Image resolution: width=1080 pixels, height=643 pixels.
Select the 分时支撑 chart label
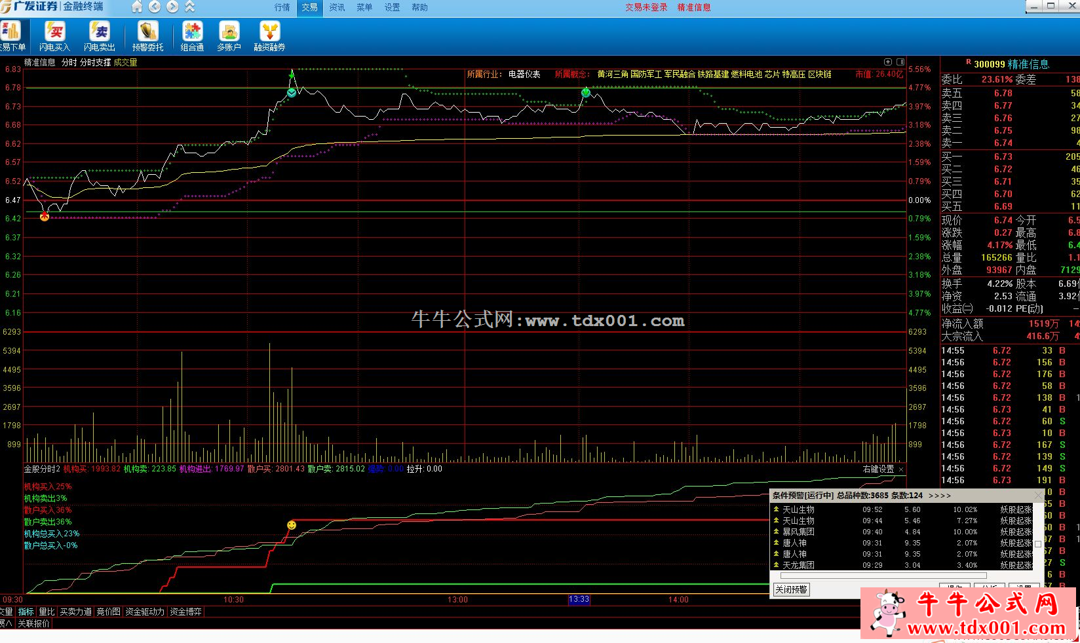click(x=96, y=62)
